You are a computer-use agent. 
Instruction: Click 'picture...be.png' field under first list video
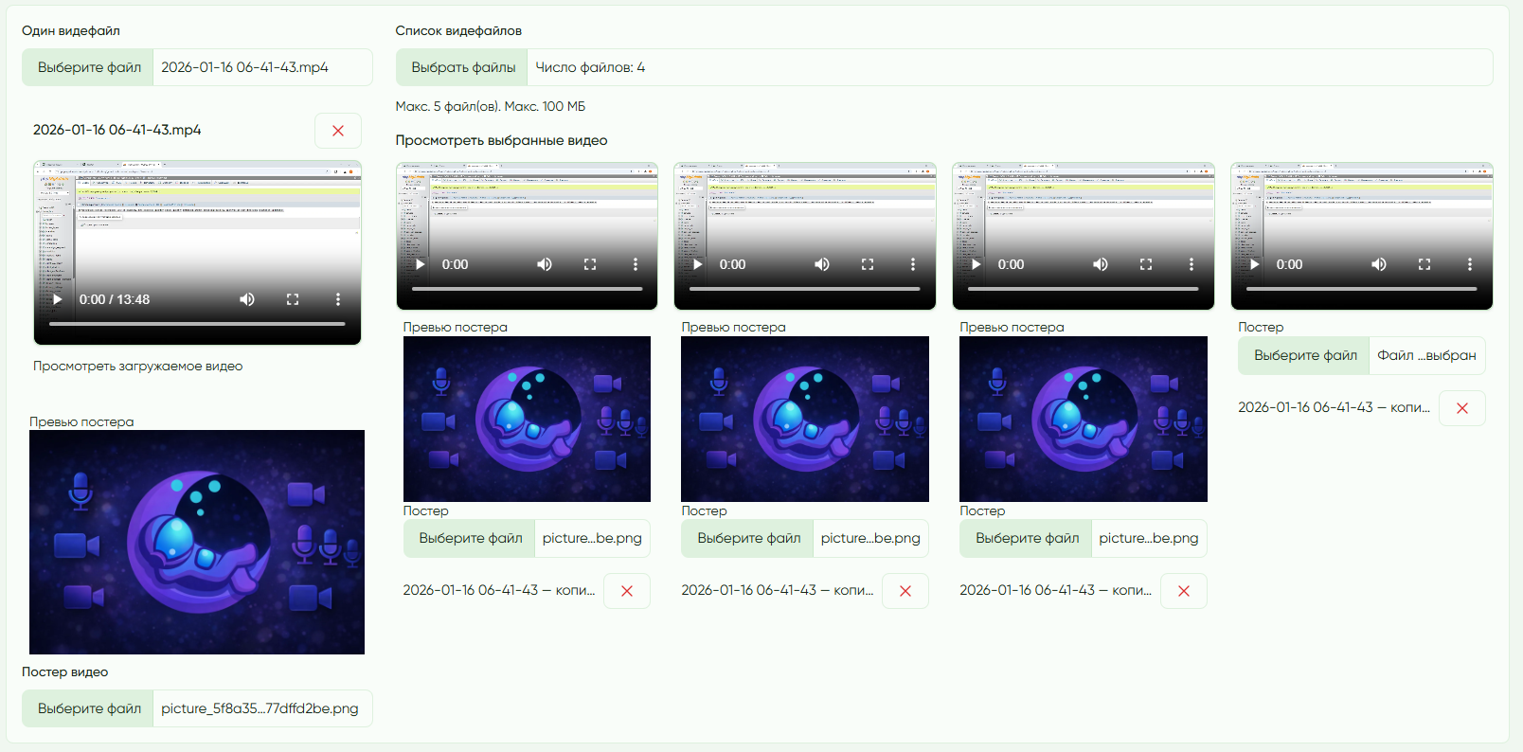(592, 538)
